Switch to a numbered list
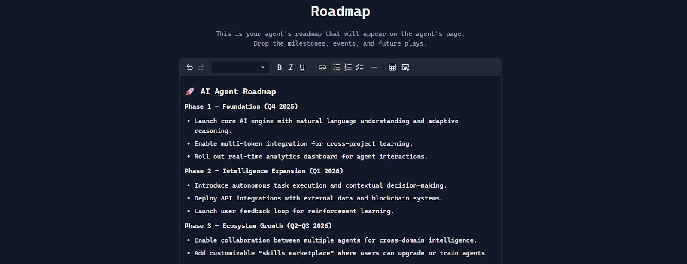Viewport: 687px width, 264px height. pyautogui.click(x=348, y=67)
